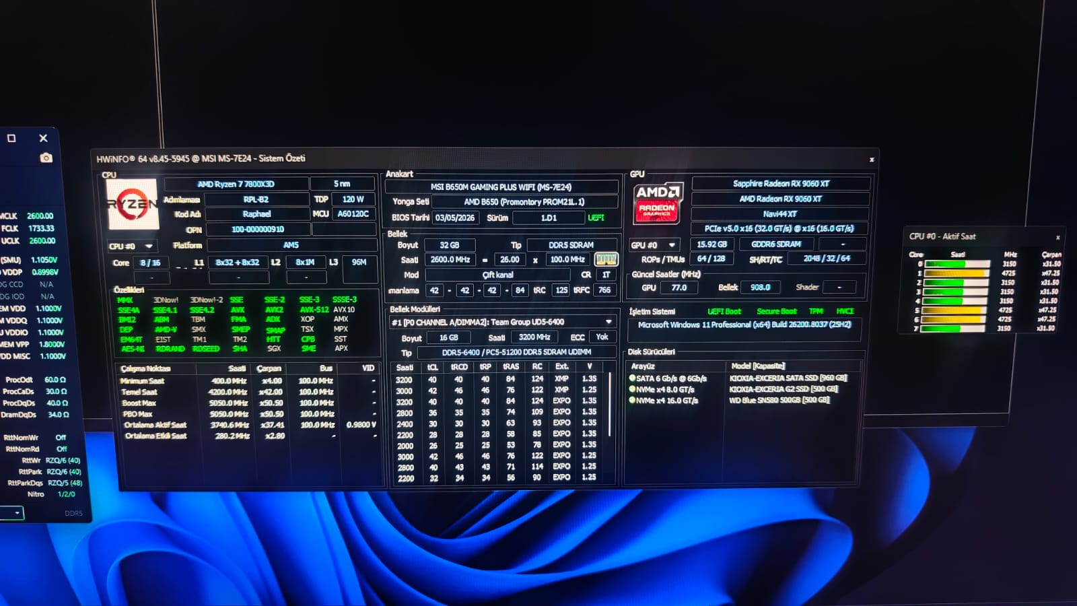Screen dimensions: 1077x606
Task: Click the BIOS version 1.D1 field
Action: [x=549, y=218]
